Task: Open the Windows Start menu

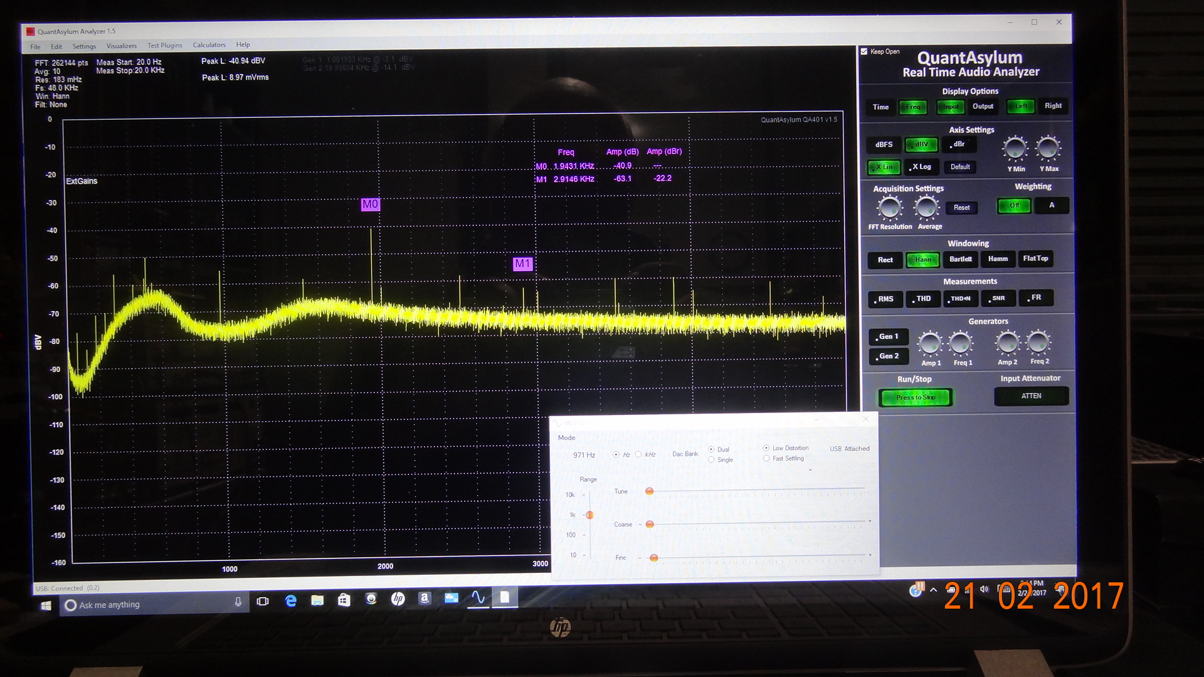Action: coord(46,606)
